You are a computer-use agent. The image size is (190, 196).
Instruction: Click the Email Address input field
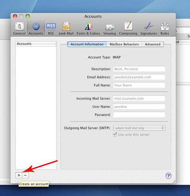point(139,77)
